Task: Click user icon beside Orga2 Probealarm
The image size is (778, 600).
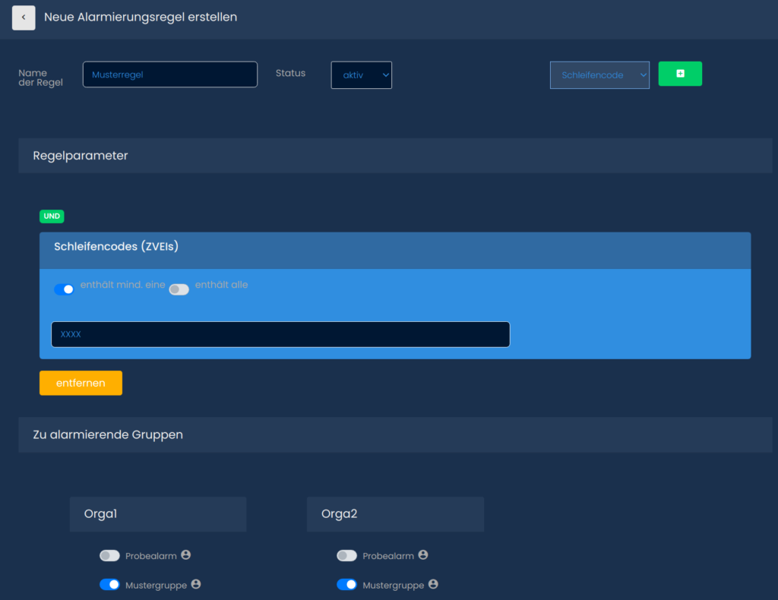Action: 423,555
